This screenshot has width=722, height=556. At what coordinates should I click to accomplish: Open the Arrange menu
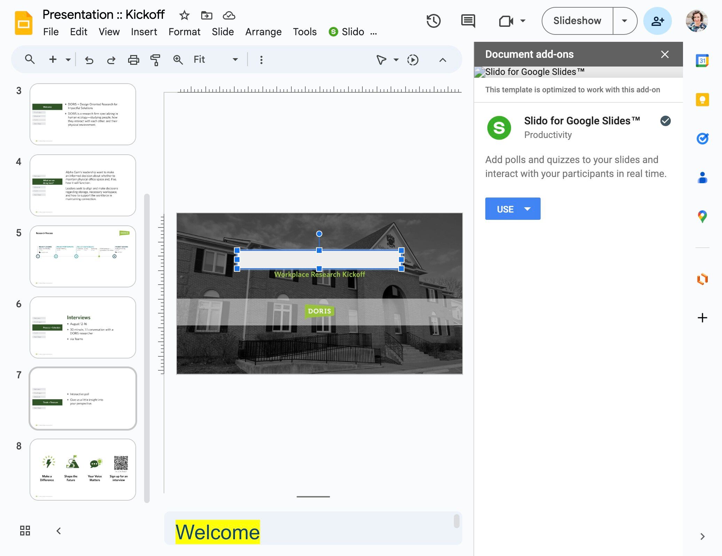coord(263,32)
